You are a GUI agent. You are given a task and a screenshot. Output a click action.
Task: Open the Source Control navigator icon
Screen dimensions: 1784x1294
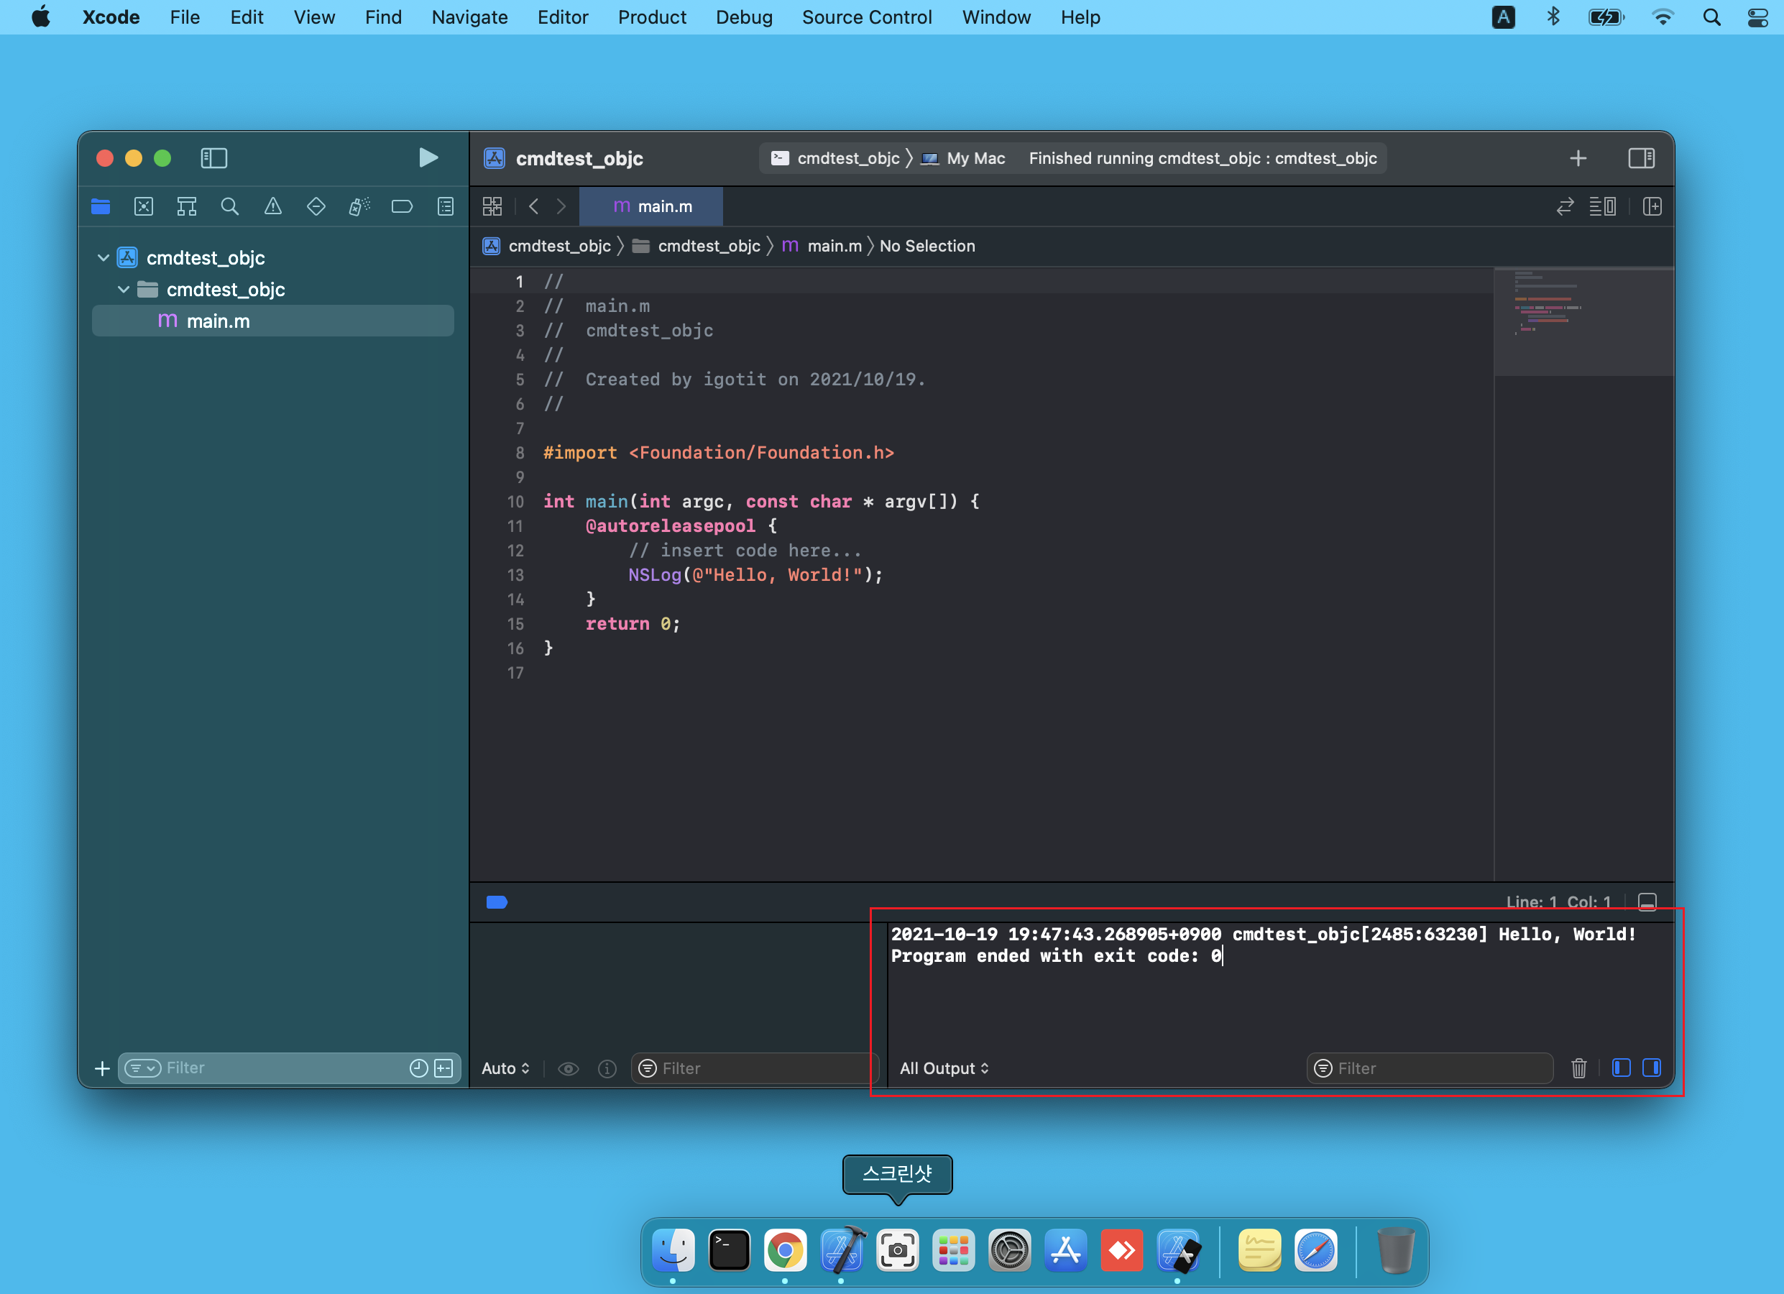[x=143, y=207]
